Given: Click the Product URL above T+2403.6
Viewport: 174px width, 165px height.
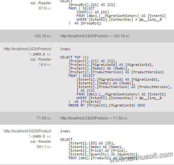Looking at the screenshot, I should [27, 49].
